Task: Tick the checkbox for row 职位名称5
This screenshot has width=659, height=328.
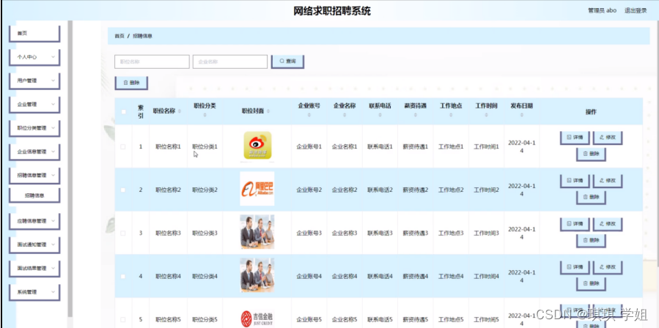Action: (x=123, y=320)
